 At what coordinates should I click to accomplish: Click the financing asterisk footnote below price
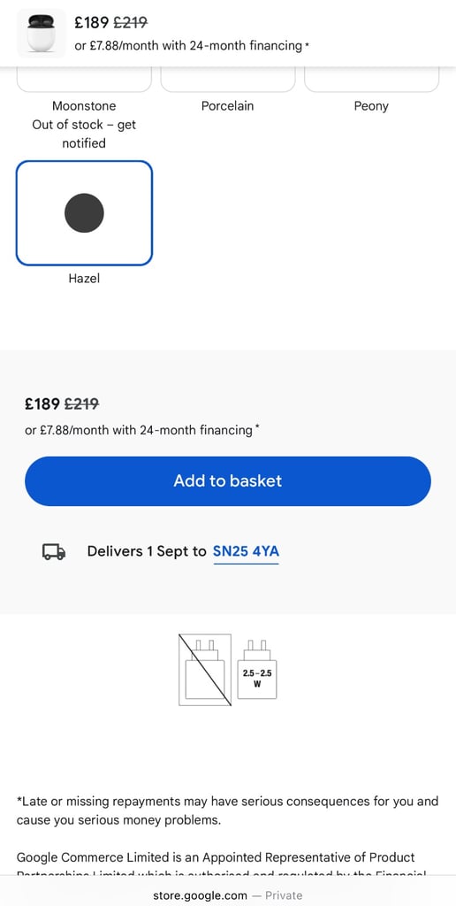tap(257, 427)
